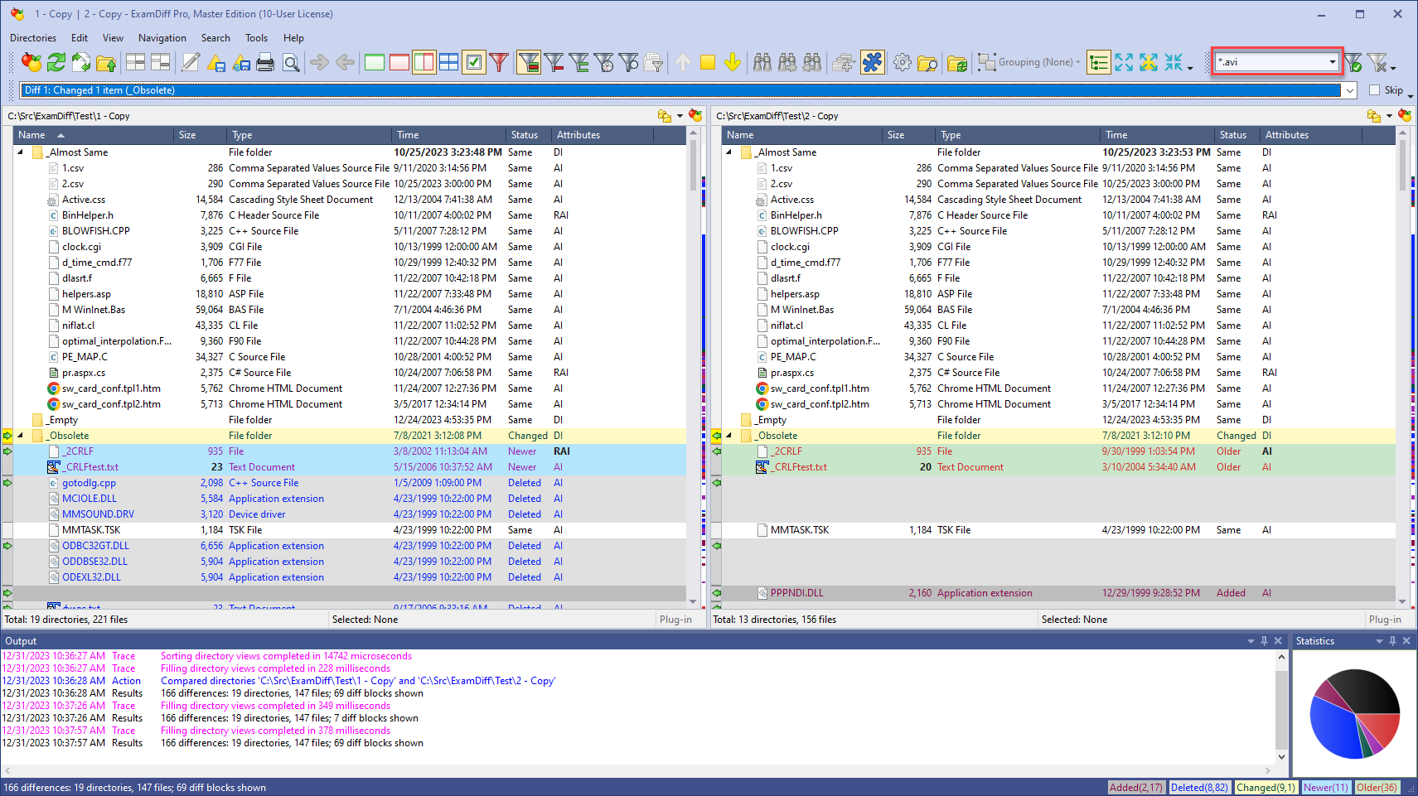Open the Navigation menu
1418x796 pixels.
pos(162,38)
